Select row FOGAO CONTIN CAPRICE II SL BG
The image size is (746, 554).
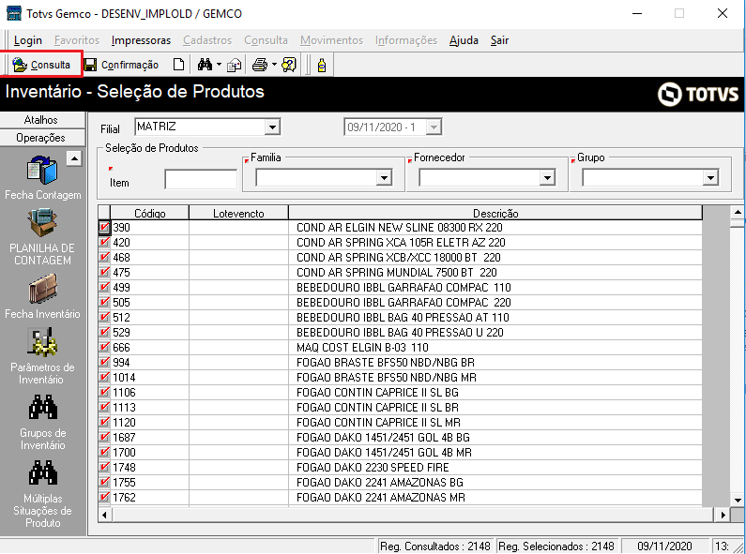[x=400, y=393]
